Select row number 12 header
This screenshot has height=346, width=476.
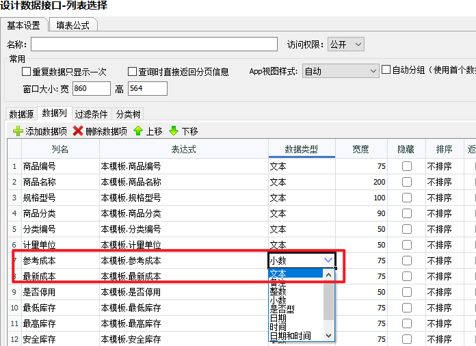14,339
